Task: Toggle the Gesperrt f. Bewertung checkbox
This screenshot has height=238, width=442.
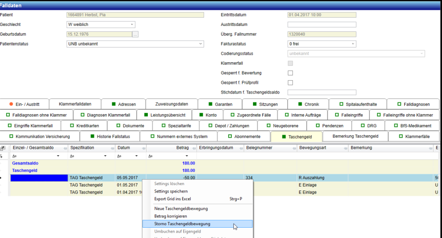Action: tap(290, 73)
